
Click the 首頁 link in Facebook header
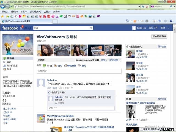coord(163,28)
